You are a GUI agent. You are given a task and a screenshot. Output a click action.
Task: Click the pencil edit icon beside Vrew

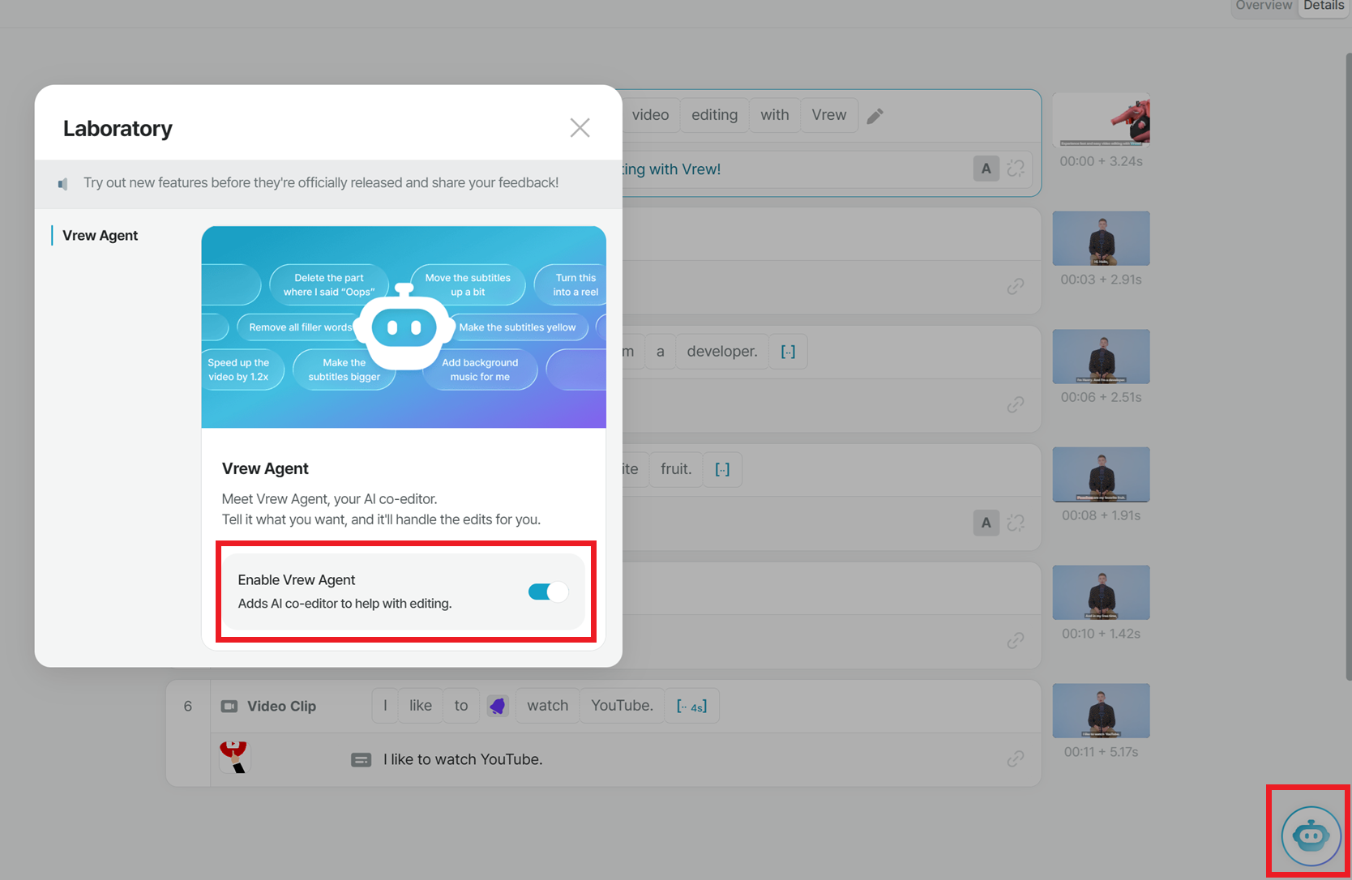coord(875,116)
